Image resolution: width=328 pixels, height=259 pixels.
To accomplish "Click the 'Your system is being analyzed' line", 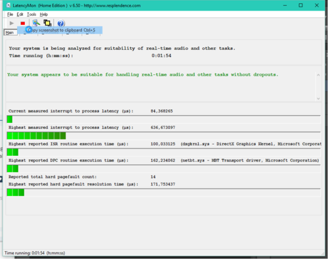I will [122, 49].
